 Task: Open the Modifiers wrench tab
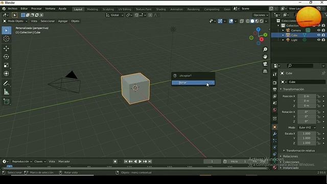point(275,134)
